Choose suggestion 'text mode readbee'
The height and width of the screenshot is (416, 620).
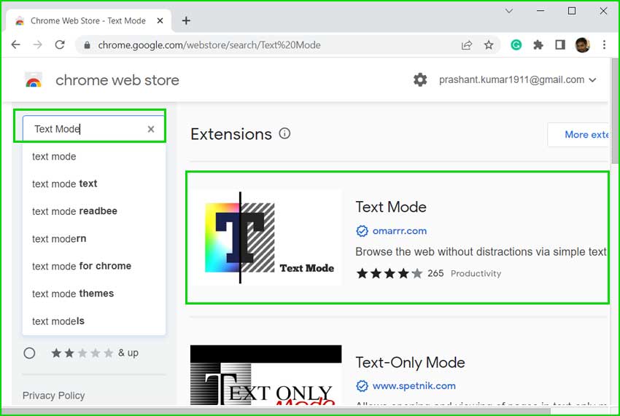94,211
